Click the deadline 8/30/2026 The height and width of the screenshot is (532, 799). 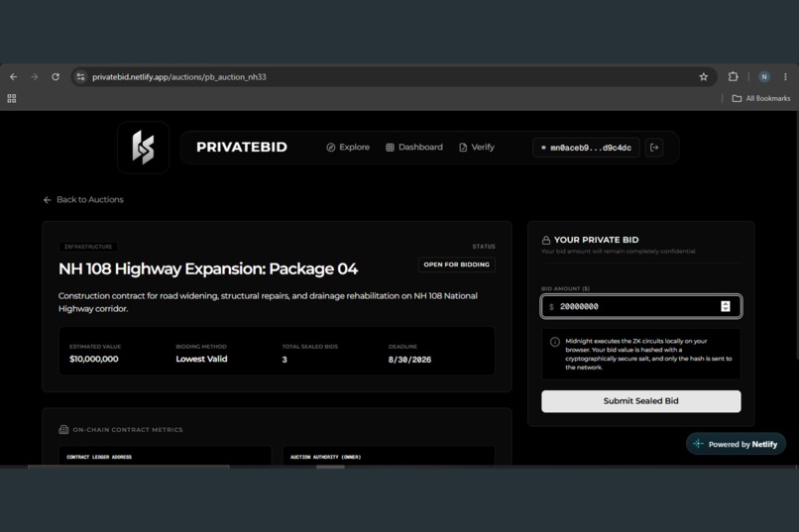tap(409, 360)
